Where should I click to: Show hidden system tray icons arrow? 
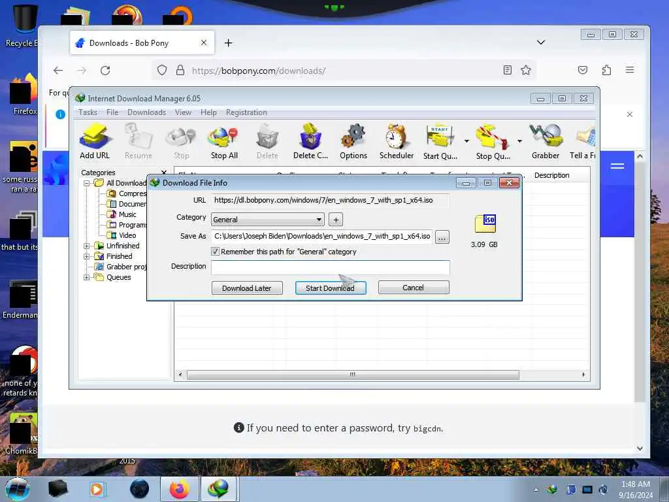point(536,490)
